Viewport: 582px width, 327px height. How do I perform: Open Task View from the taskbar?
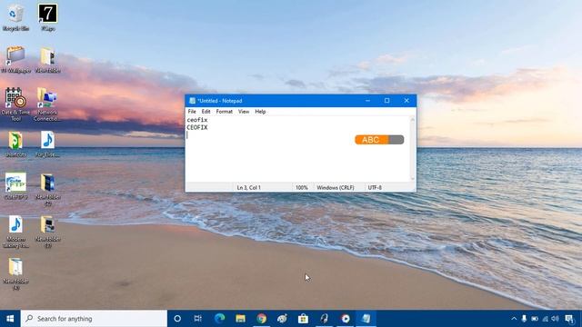coord(198,319)
